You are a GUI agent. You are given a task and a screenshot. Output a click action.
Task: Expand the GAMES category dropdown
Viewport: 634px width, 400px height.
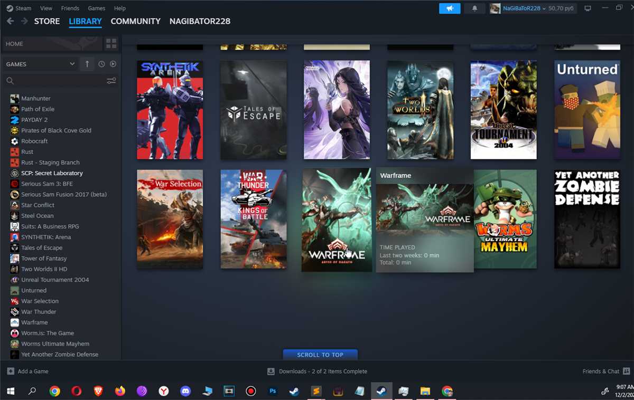click(x=72, y=64)
